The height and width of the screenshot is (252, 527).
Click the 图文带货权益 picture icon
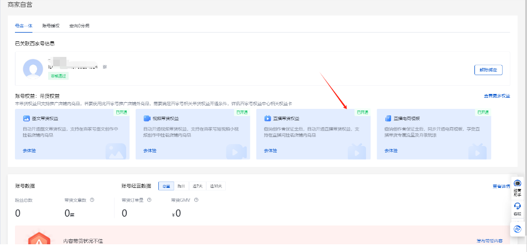click(x=27, y=118)
